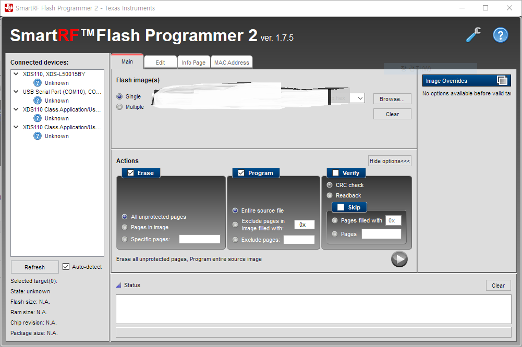Click the Status triangle icon
522x347 pixels.
118,285
